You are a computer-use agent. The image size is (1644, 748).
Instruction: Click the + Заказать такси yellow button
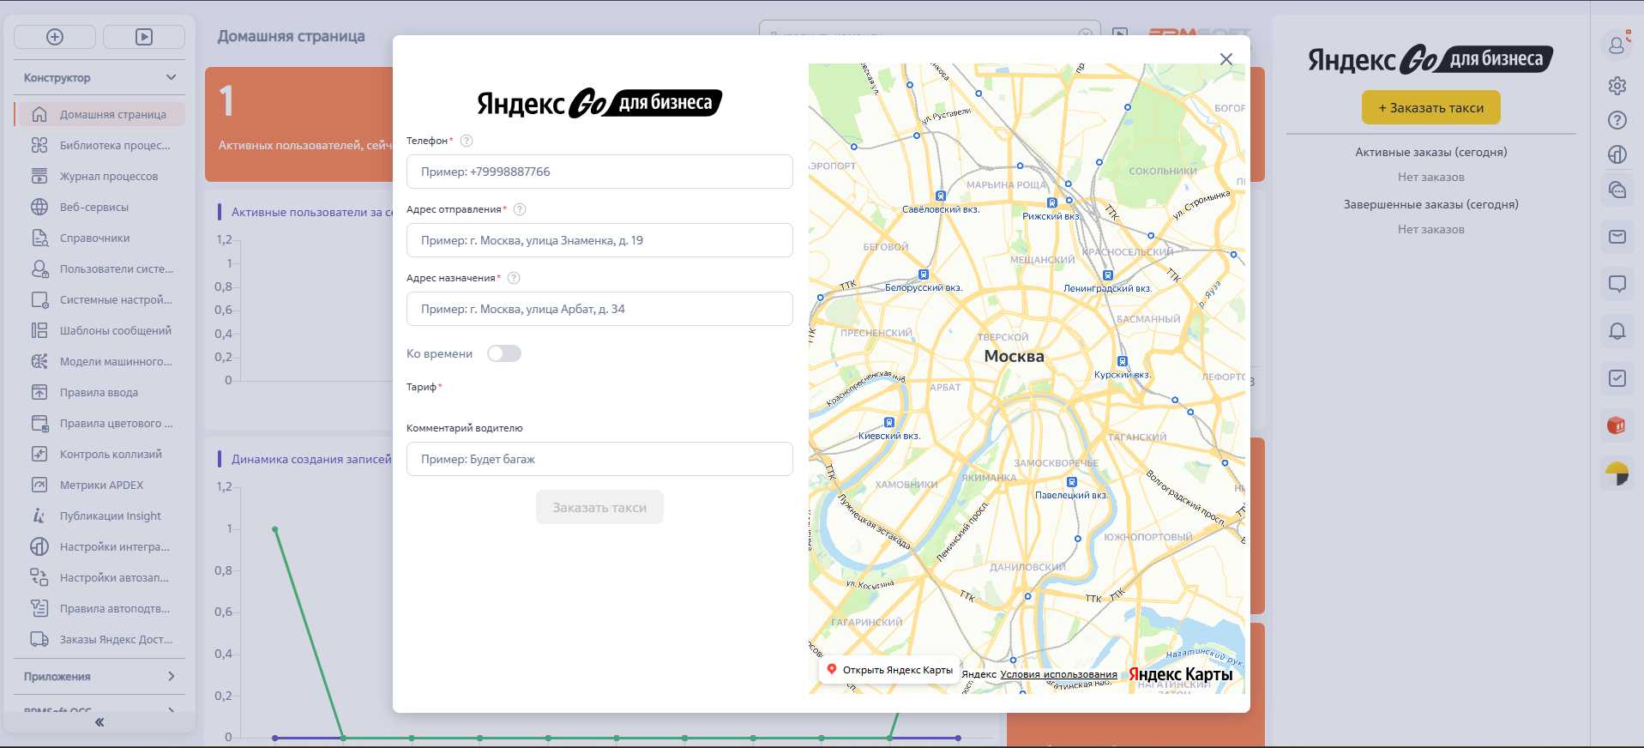click(x=1431, y=107)
